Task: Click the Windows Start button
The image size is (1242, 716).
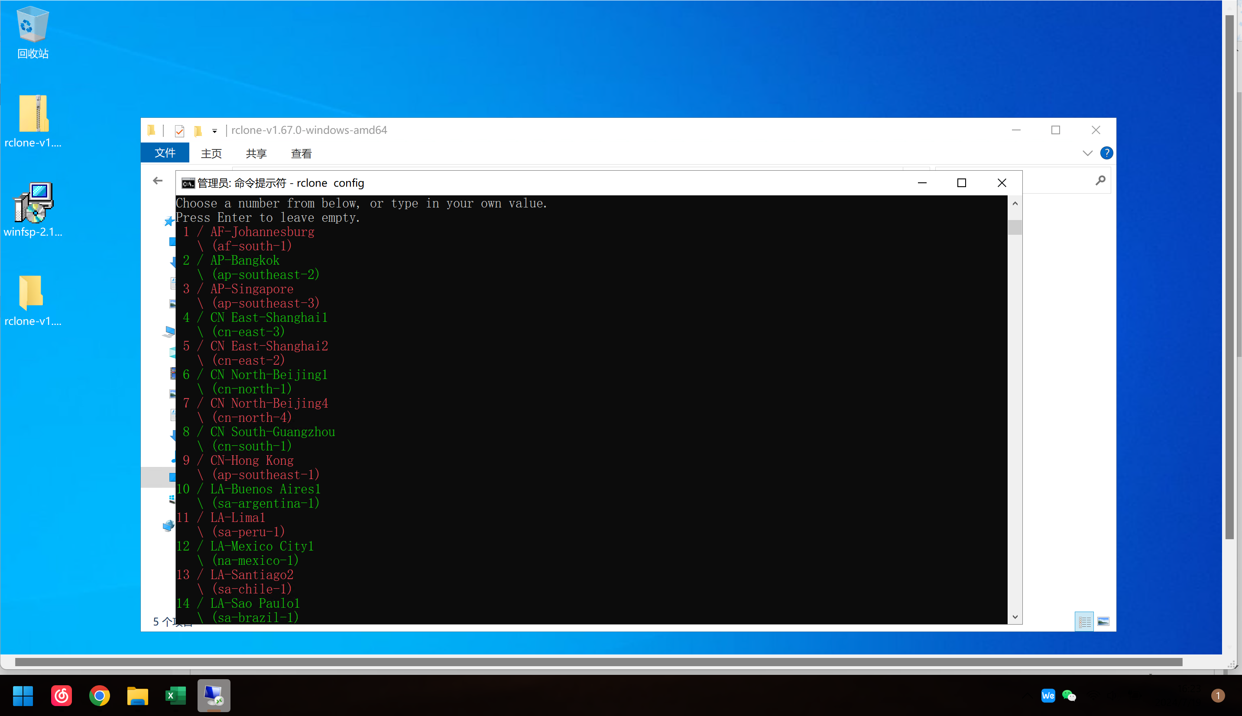Action: (23, 696)
